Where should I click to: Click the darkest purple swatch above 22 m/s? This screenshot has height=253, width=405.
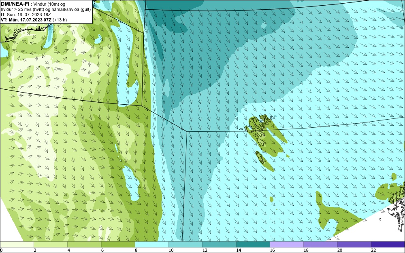pyautogui.click(x=388, y=245)
